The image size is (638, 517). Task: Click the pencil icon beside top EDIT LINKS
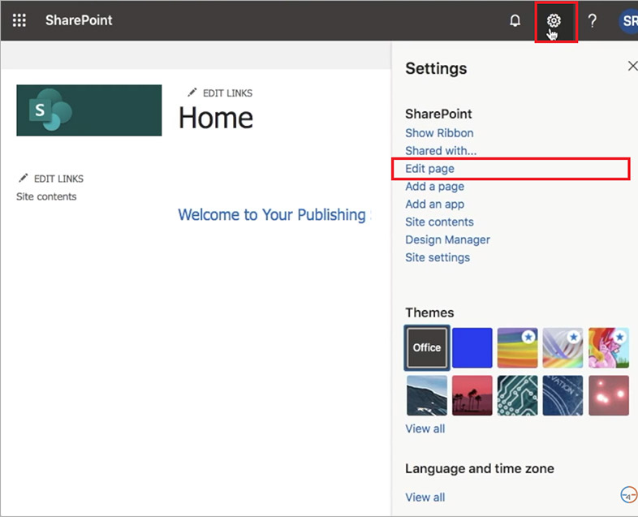192,93
